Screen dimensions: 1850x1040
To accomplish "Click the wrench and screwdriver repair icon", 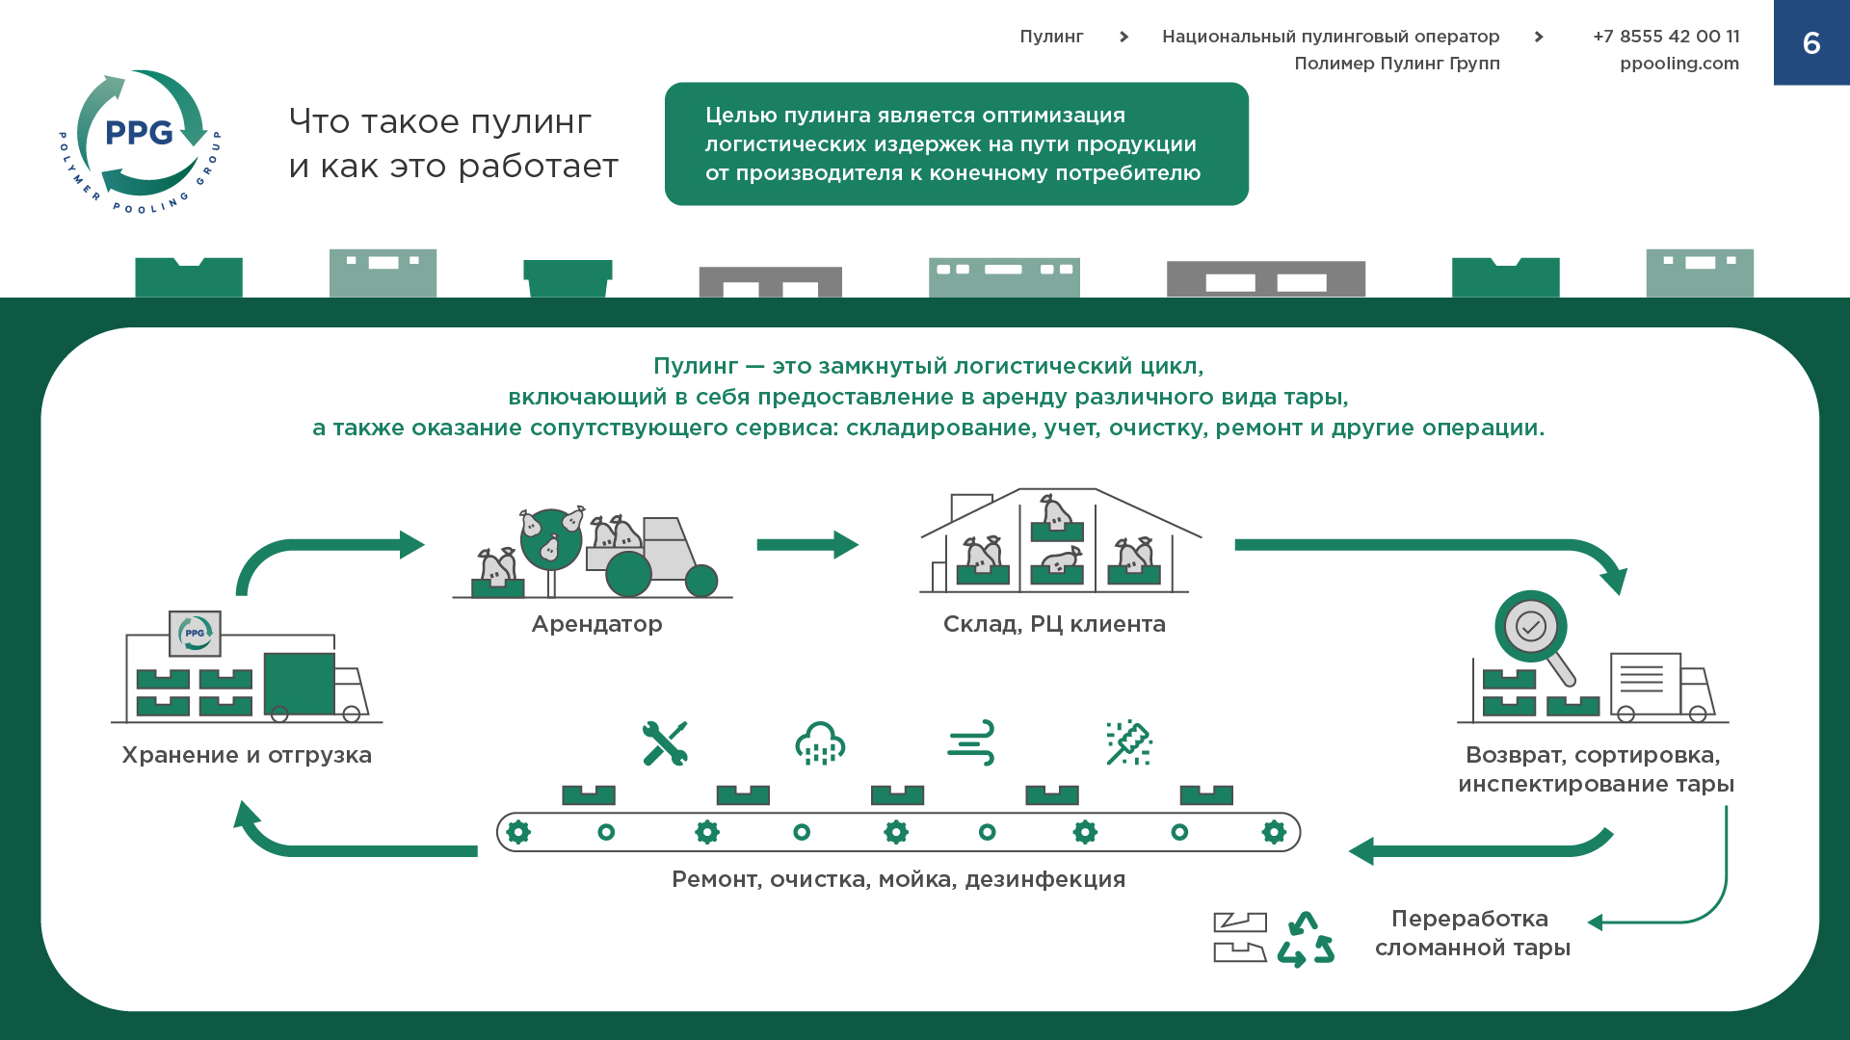I will (x=665, y=743).
